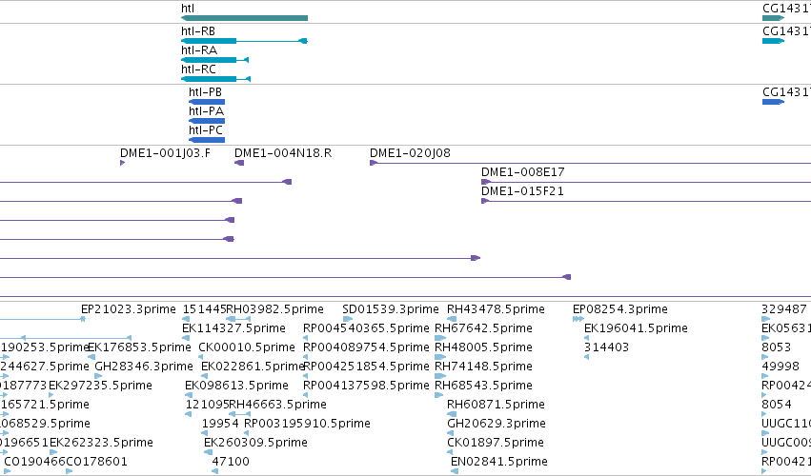Select the RH74148.5prime EST label
Image resolution: width=811 pixels, height=476 pixels.
tap(483, 367)
